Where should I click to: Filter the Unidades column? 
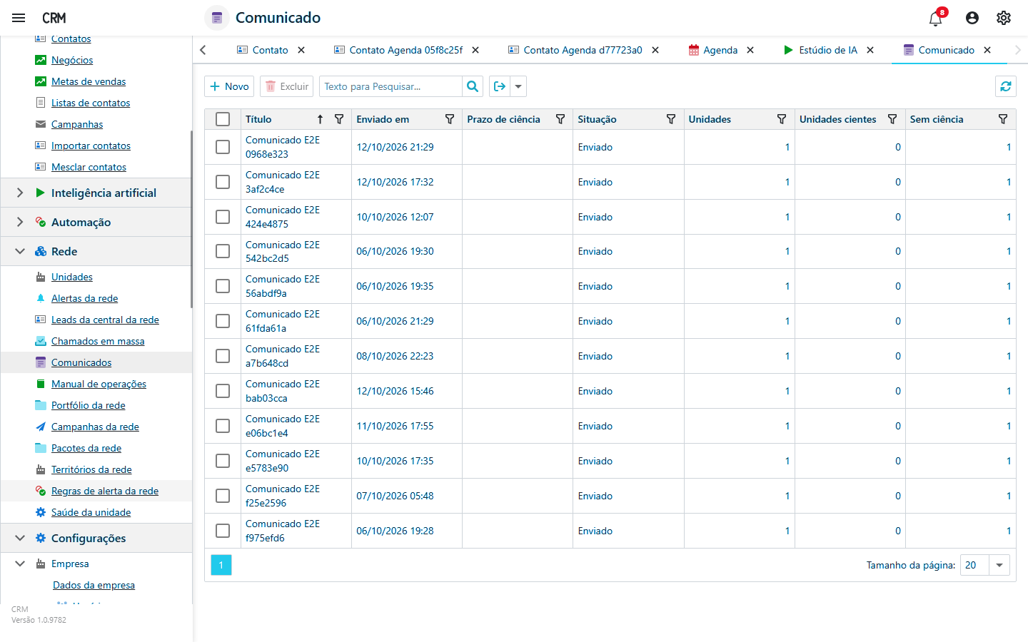tap(782, 119)
